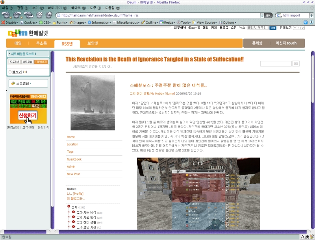Click the Daum Hanmail logo
This screenshot has height=240, width=315.
pos(28,33)
